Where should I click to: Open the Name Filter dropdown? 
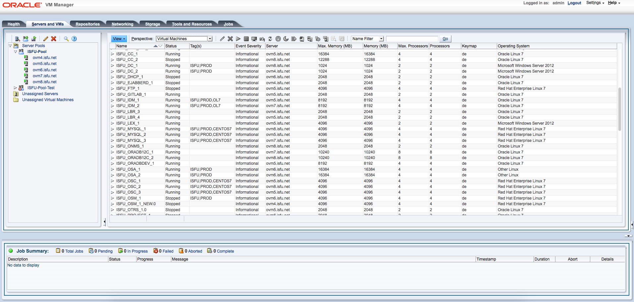[381, 39]
